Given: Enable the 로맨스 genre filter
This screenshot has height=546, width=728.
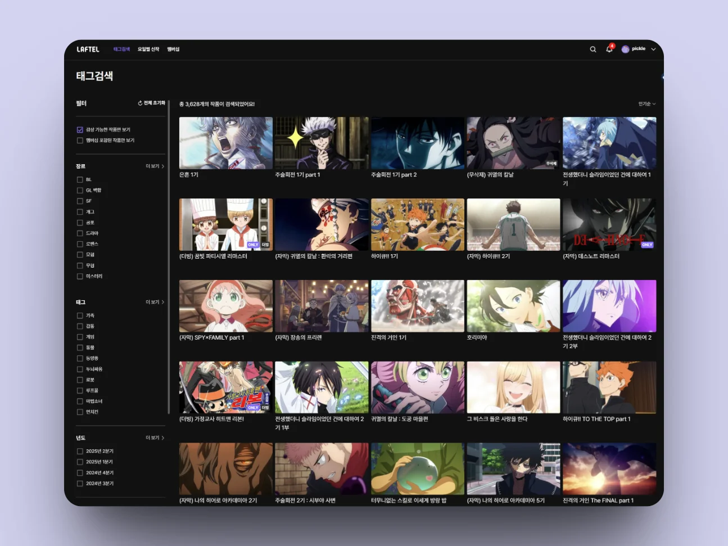Looking at the screenshot, I should [80, 244].
